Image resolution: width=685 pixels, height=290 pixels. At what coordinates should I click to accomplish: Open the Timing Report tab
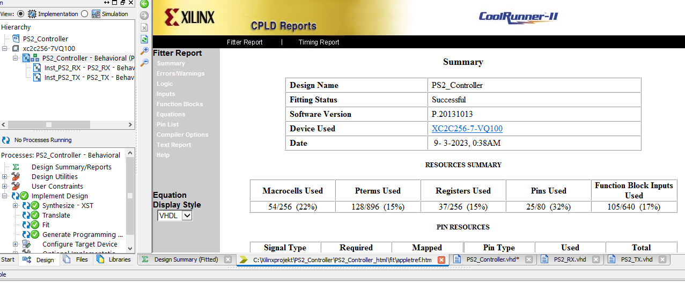pyautogui.click(x=319, y=42)
